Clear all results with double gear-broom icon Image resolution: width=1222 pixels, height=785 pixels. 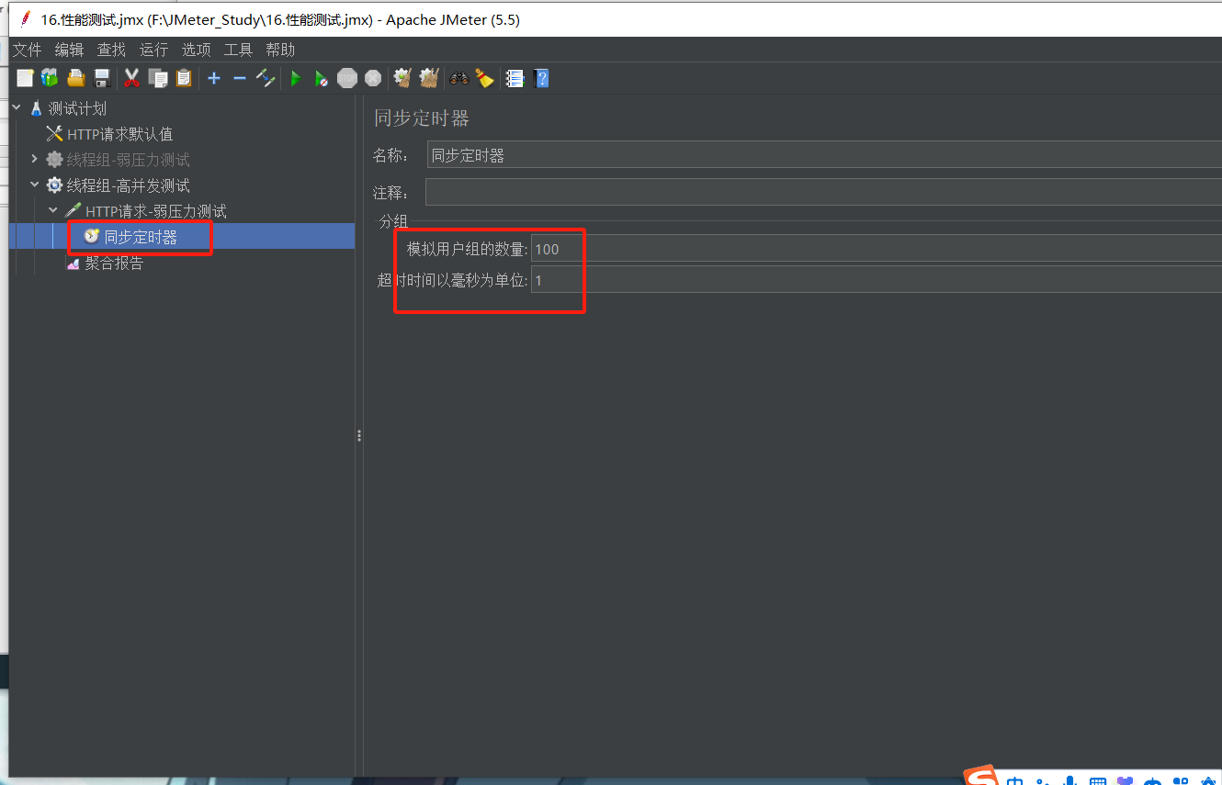pos(428,79)
